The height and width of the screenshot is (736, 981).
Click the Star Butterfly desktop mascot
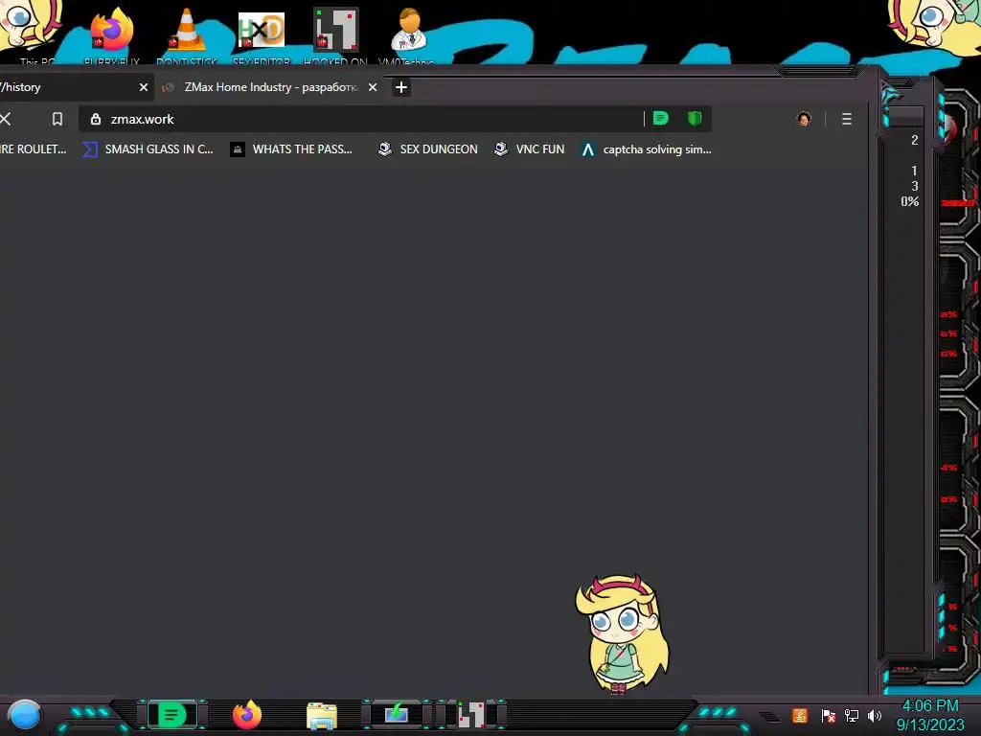click(x=622, y=633)
